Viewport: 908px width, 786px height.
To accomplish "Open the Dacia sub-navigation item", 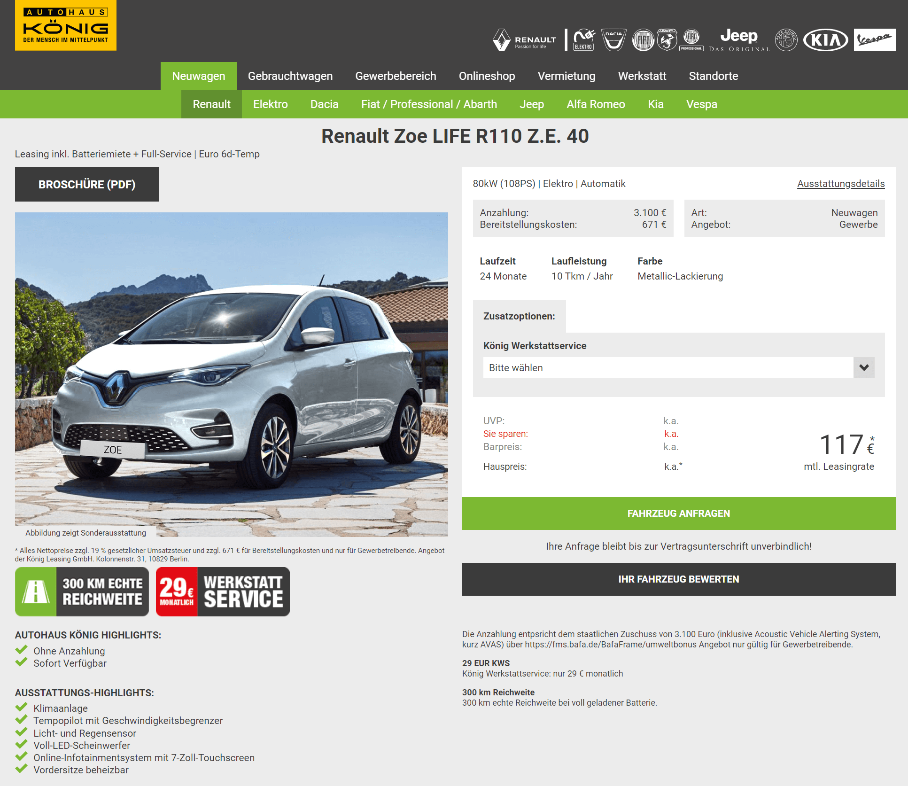I will tap(325, 104).
